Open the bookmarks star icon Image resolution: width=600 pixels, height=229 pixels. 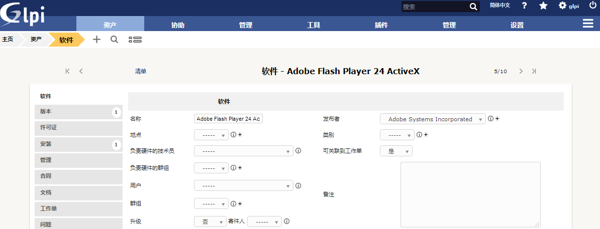pyautogui.click(x=543, y=6)
